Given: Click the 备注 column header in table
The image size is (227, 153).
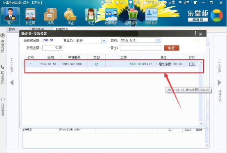Looking at the screenshot, I should [x=163, y=57].
